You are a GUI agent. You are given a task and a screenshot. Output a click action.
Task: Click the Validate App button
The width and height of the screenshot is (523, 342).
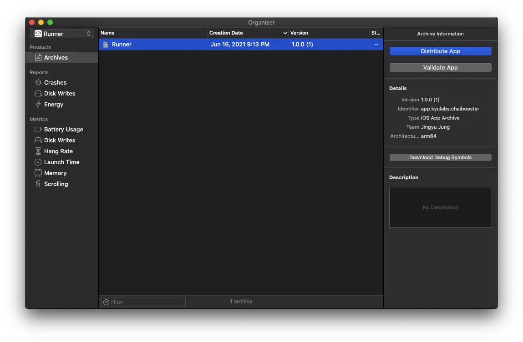440,67
